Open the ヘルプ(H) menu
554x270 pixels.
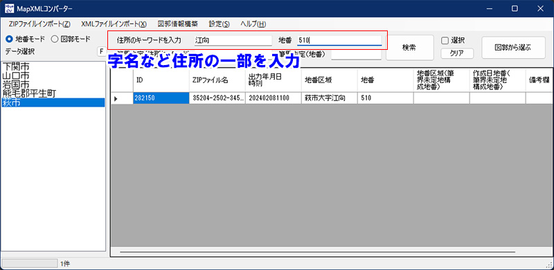[x=253, y=24]
